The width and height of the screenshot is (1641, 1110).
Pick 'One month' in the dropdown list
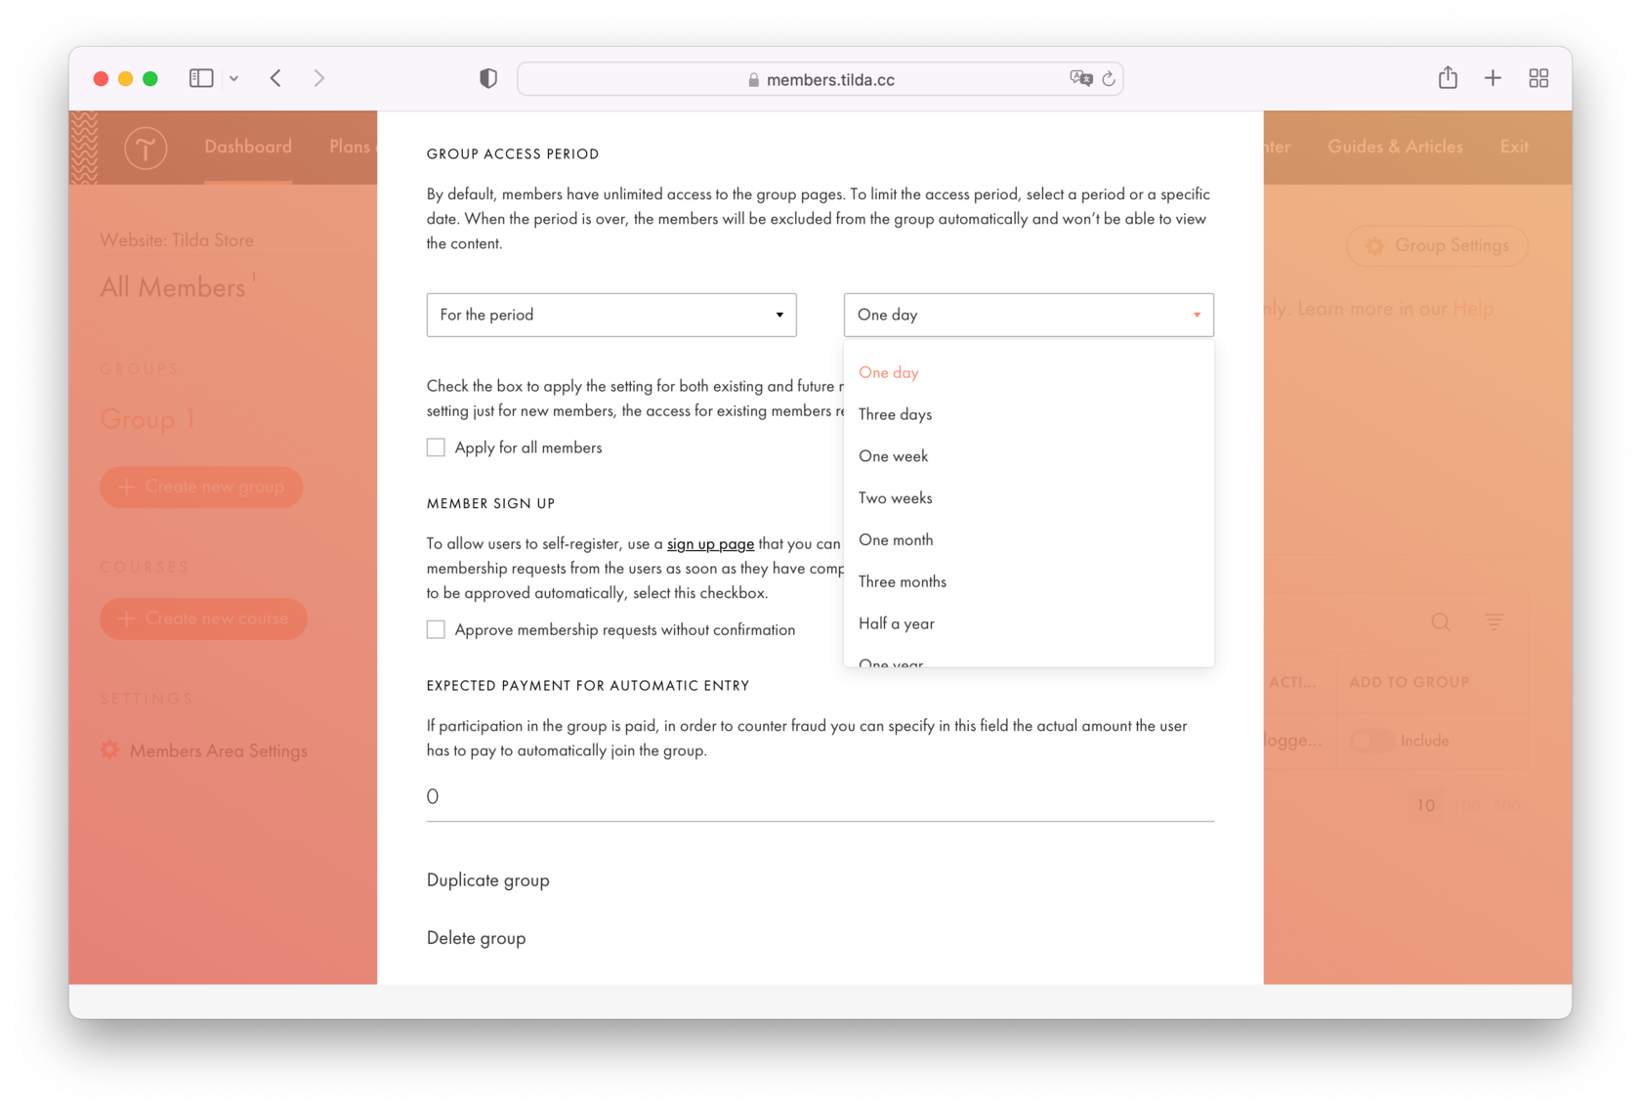coord(896,540)
